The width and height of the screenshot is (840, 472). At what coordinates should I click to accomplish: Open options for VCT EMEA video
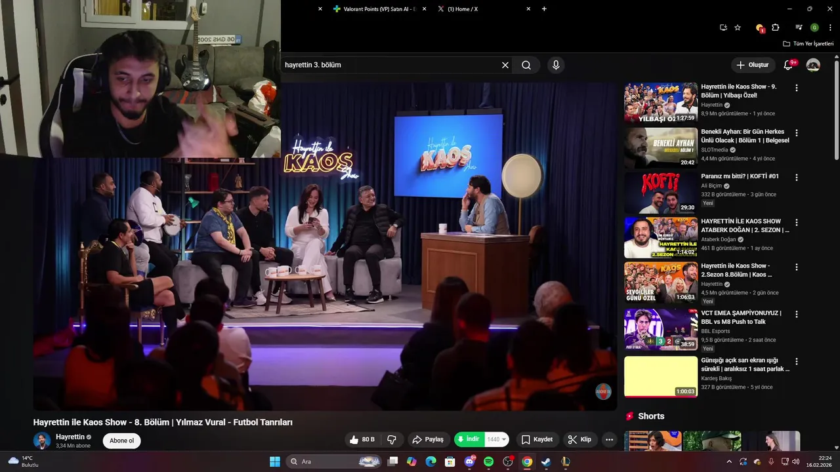coord(797,314)
